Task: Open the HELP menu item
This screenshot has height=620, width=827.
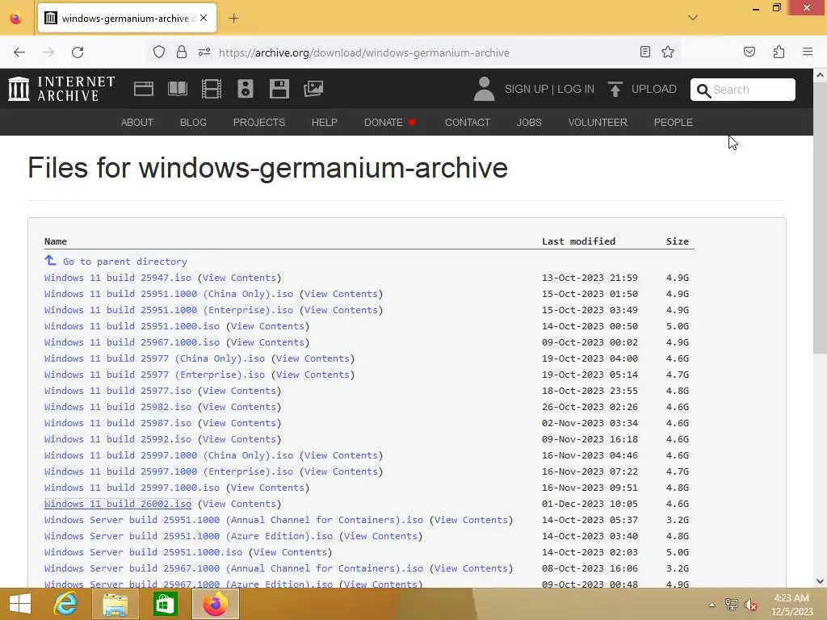Action: click(x=325, y=123)
